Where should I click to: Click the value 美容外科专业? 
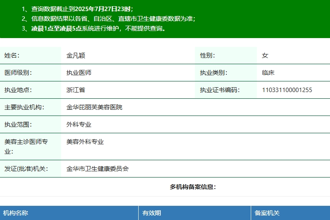pos(85,142)
